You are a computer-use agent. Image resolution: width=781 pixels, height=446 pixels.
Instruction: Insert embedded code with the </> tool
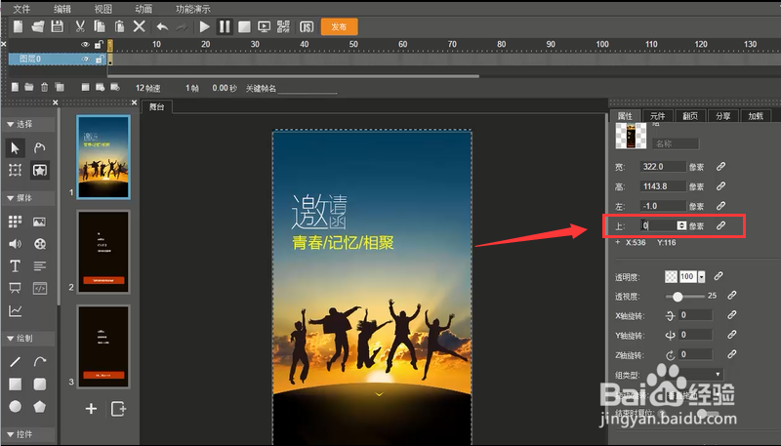point(39,288)
